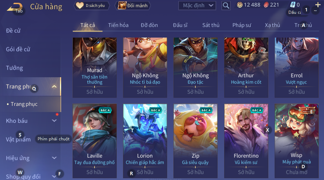Viewport: 324px width, 180px height.
Task: Click the back arrow Tab icon
Action: (x=14, y=7)
